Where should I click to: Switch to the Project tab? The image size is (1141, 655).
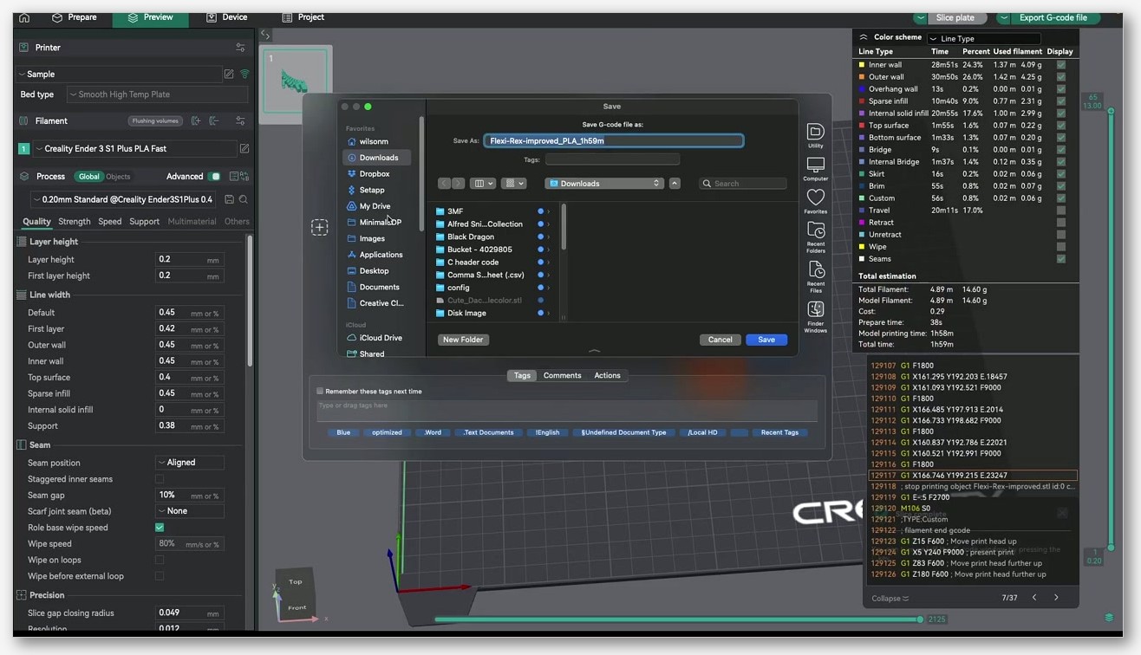pyautogui.click(x=303, y=17)
